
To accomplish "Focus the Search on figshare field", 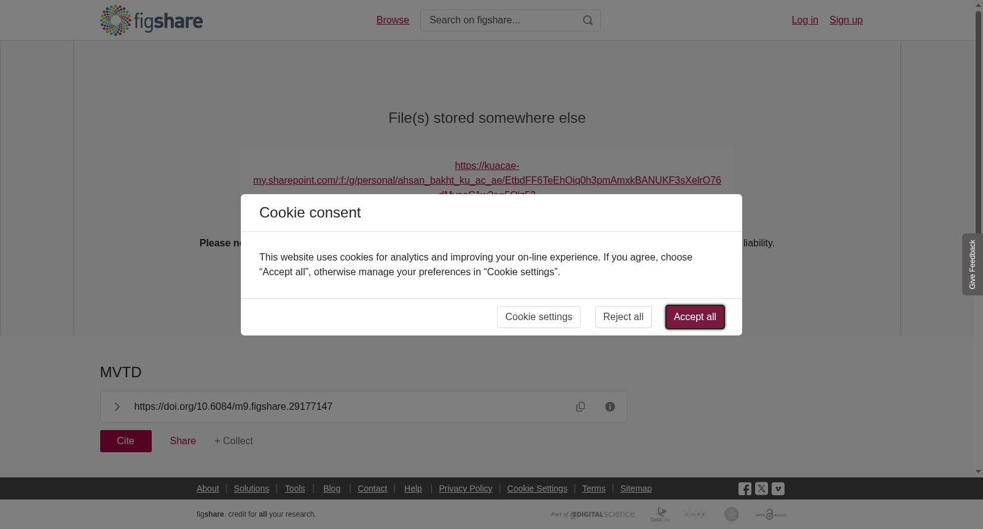I will pos(501,20).
